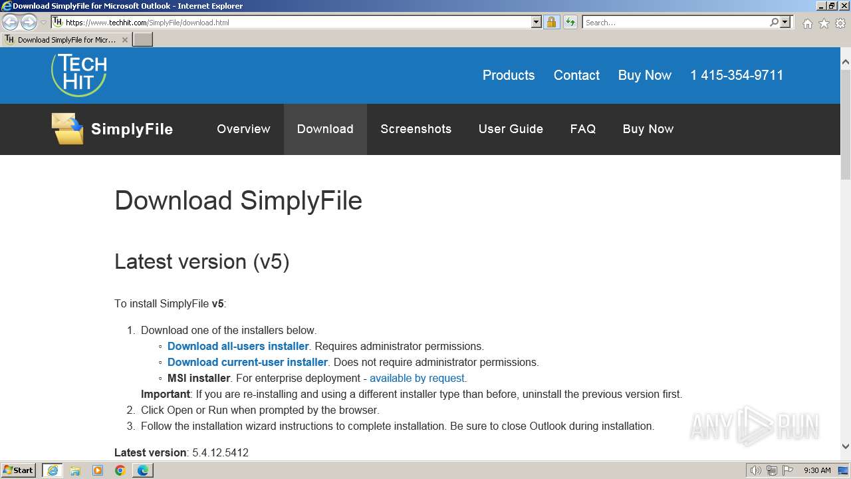This screenshot has width=851, height=479.
Task: Open the Products menu
Action: [509, 75]
